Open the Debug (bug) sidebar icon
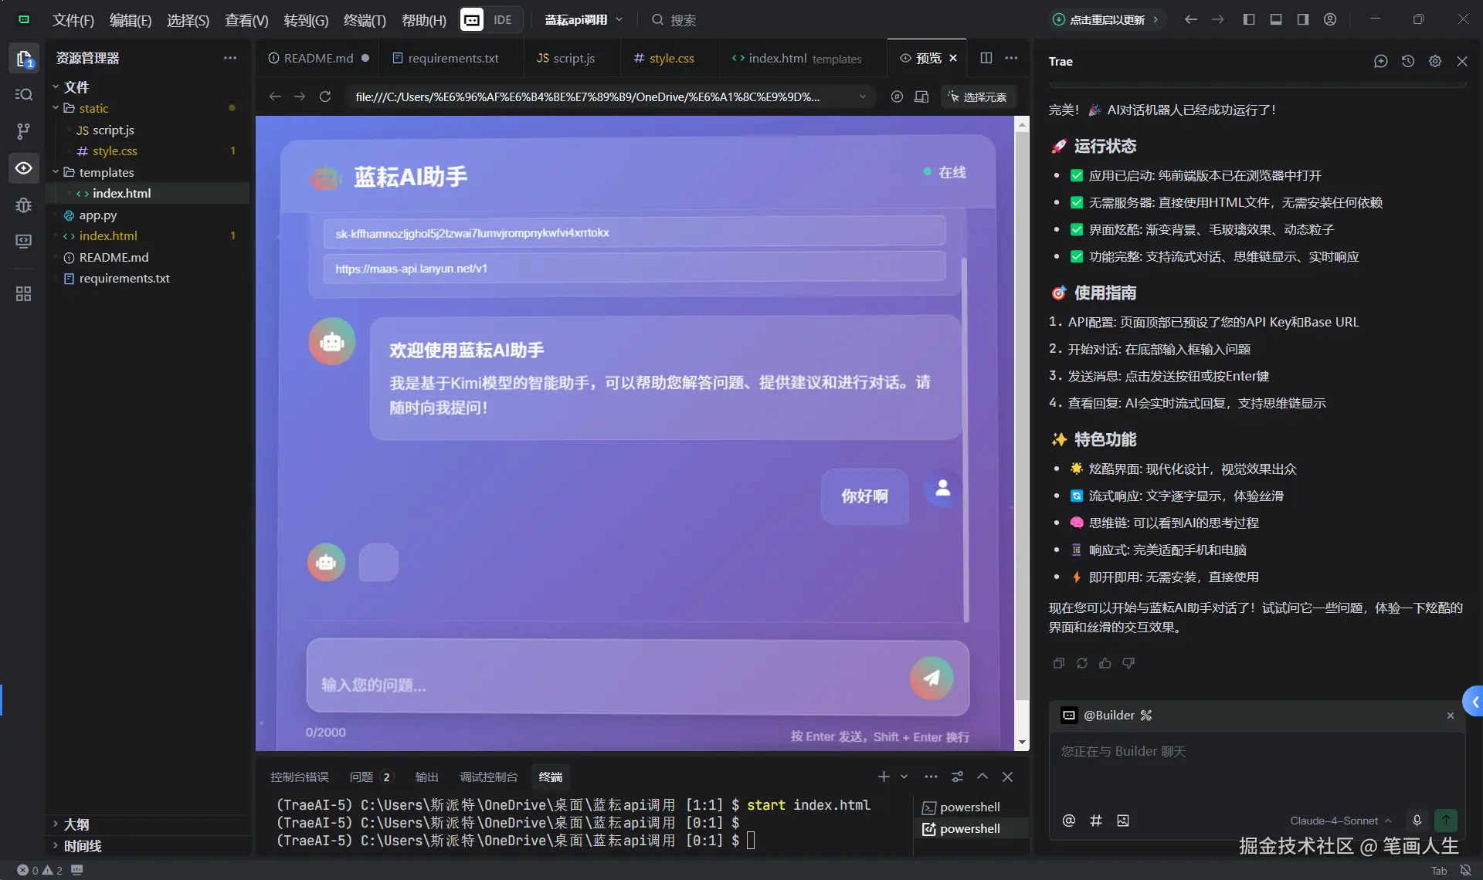1483x880 pixels. pos(23,205)
